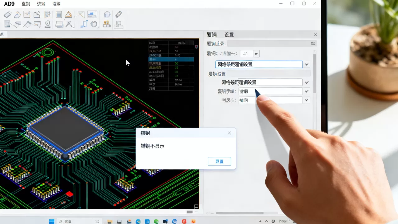Open the green app on the taskbar
Viewport: 398px width, 224px height.
[x=156, y=221]
